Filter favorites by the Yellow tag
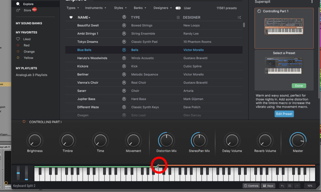Viewport: 321px width, 192px height. [x=18, y=58]
